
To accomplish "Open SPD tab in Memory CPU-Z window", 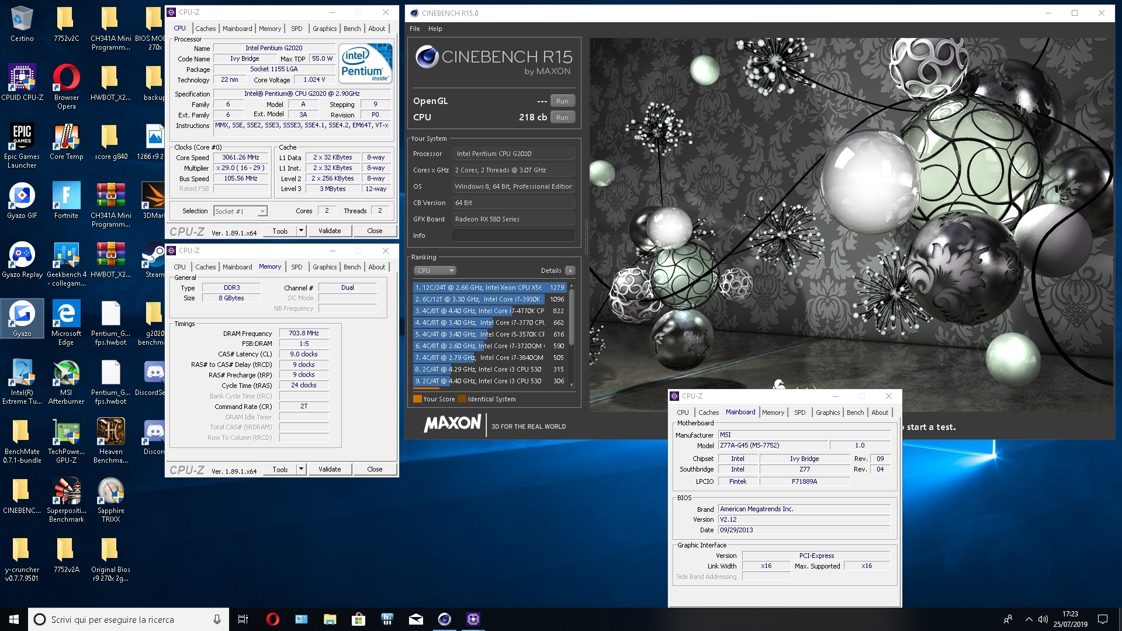I will [x=297, y=267].
